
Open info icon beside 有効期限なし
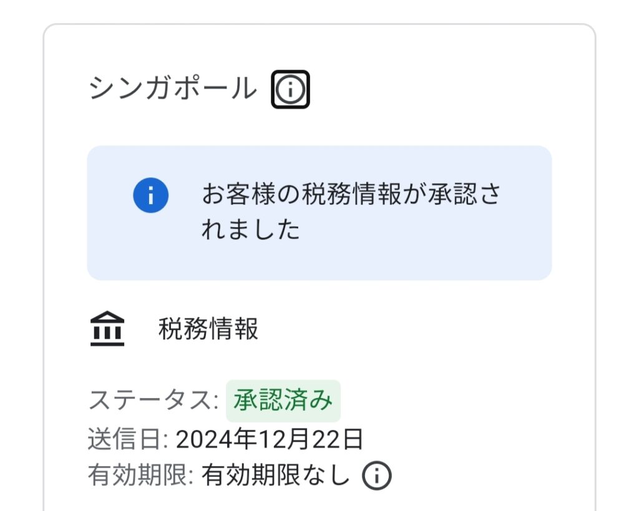click(x=376, y=475)
